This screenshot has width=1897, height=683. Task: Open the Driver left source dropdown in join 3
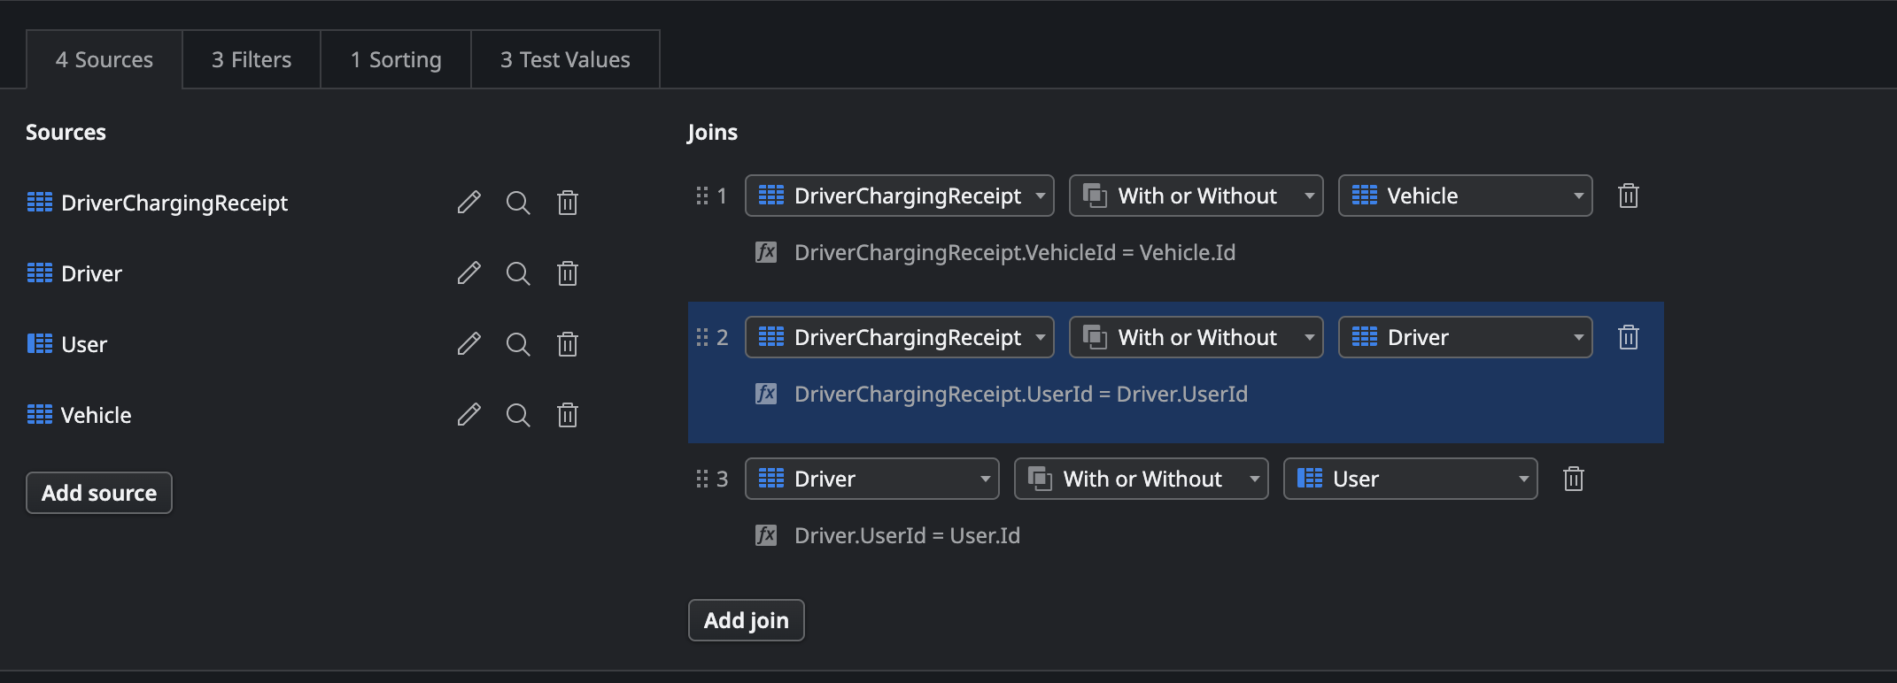coord(871,479)
